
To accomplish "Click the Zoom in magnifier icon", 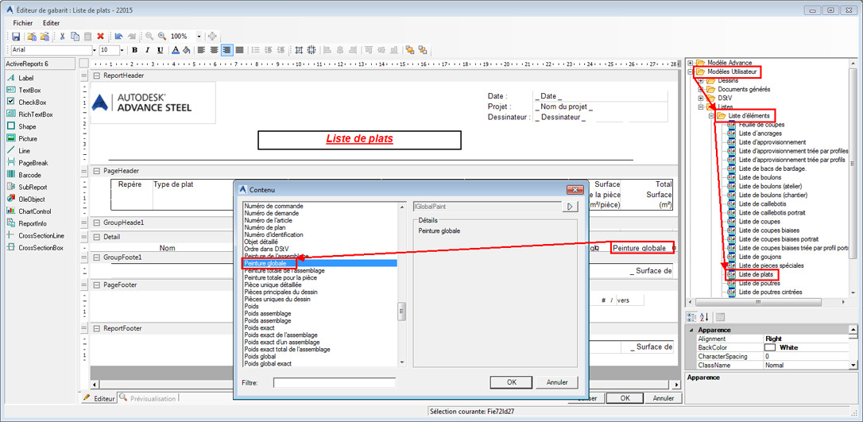I will [x=162, y=37].
